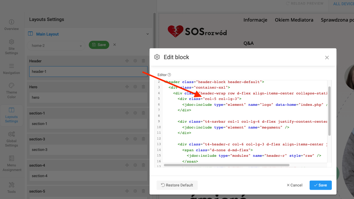Click the "d-none d-md-flex" span line

click(x=217, y=150)
